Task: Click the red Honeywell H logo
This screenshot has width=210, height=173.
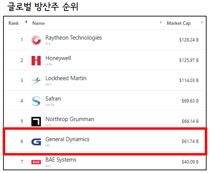Action: click(x=36, y=60)
